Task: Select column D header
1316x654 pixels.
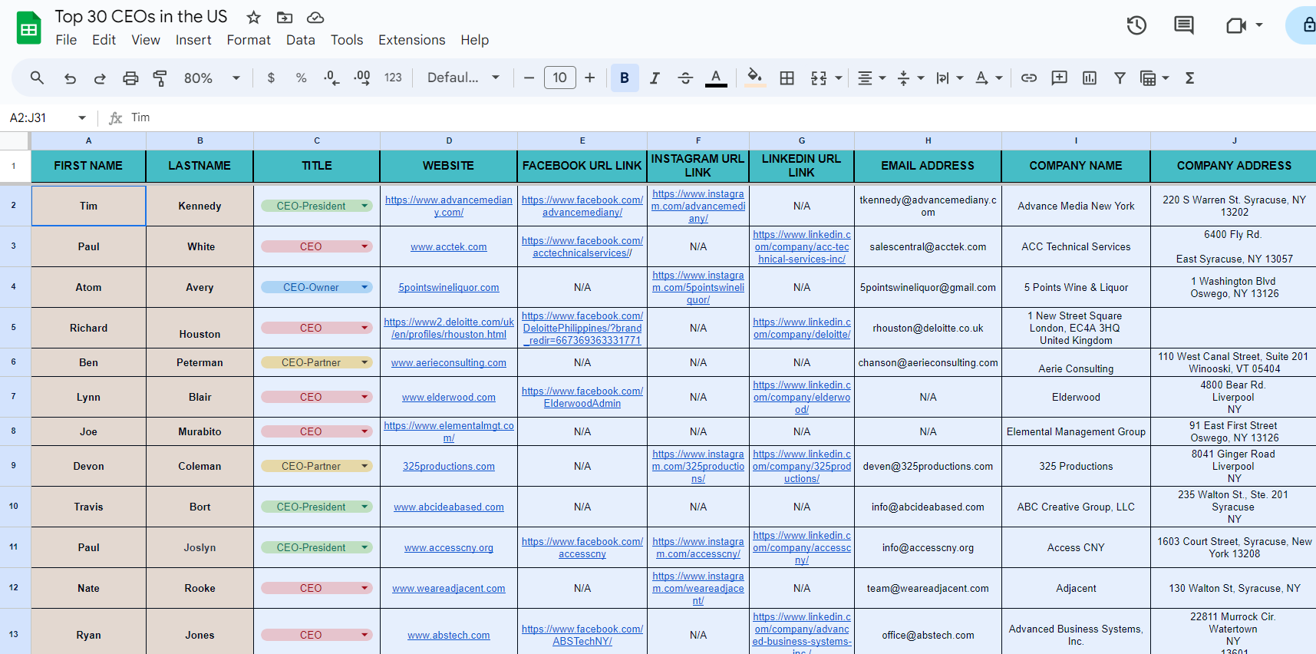Action: (x=449, y=140)
